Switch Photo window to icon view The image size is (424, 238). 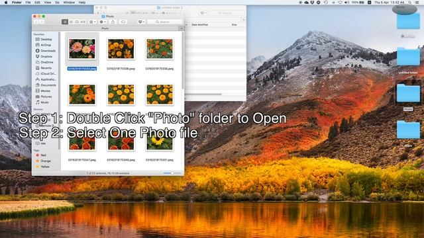[65, 22]
